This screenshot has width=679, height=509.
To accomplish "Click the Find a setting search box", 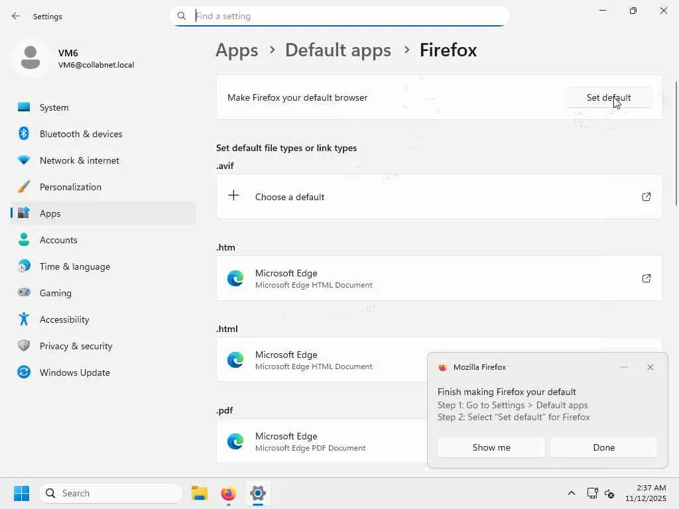I will (x=345, y=16).
